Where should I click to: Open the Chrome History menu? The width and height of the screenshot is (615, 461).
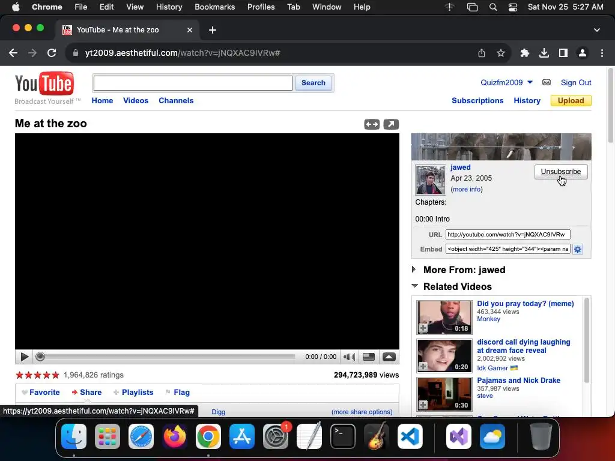[x=169, y=7]
